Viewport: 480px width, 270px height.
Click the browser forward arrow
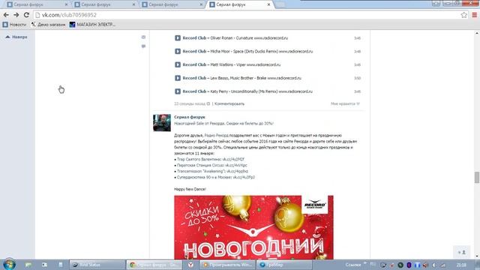pyautogui.click(x=16, y=15)
